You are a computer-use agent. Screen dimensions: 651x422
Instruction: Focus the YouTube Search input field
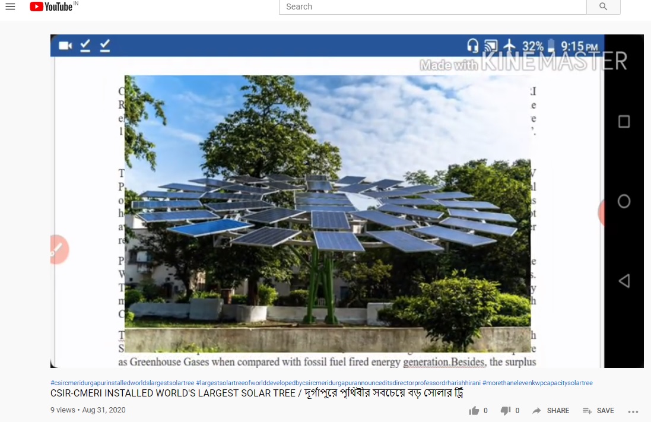click(x=433, y=7)
